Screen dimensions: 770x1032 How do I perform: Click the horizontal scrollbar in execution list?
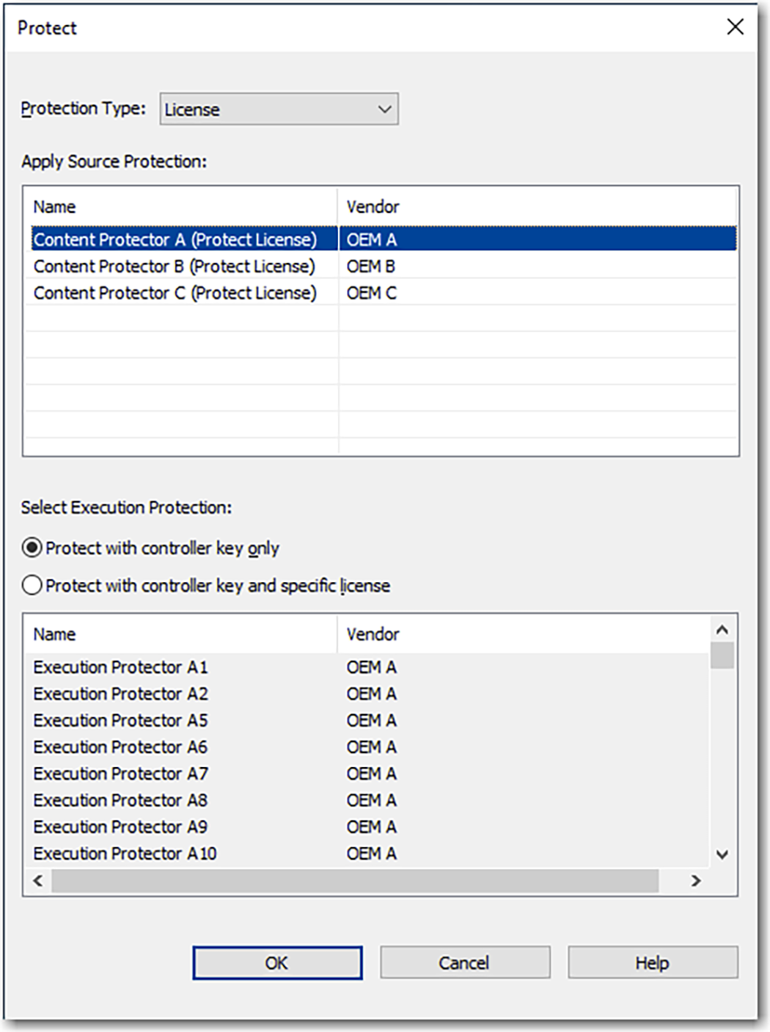[355, 881]
